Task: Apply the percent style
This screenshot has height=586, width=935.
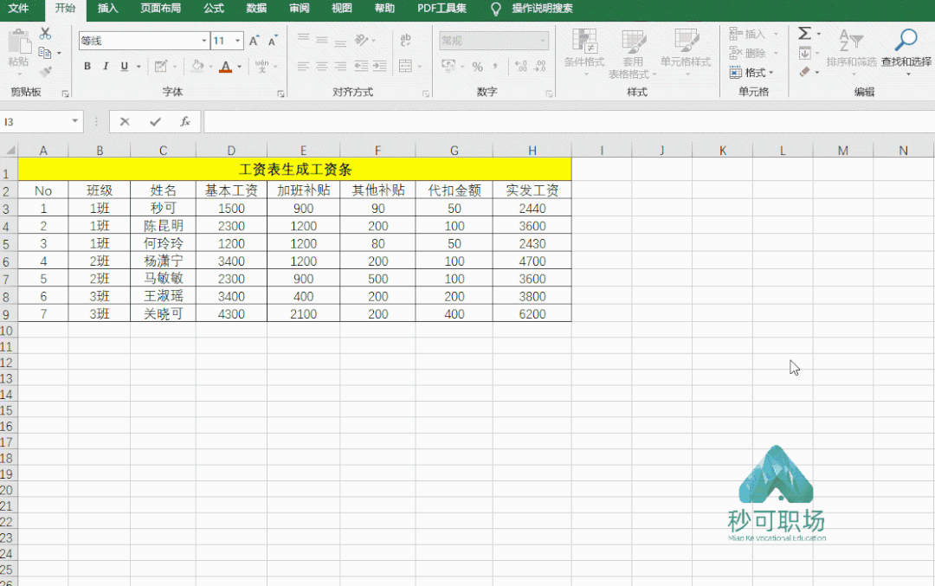Action: tap(477, 66)
